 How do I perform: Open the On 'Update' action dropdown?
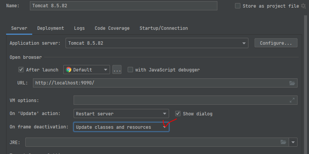[121, 113]
